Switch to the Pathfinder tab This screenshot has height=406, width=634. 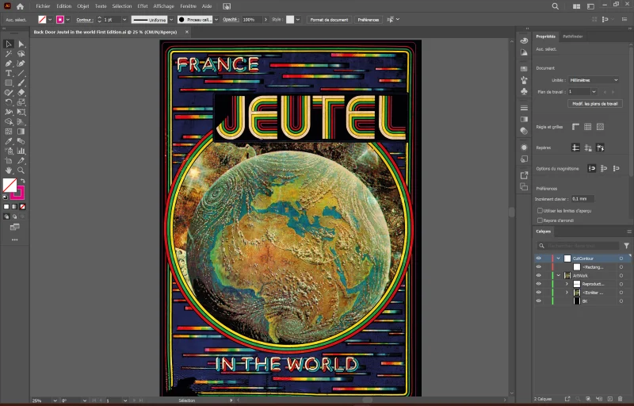tap(572, 36)
